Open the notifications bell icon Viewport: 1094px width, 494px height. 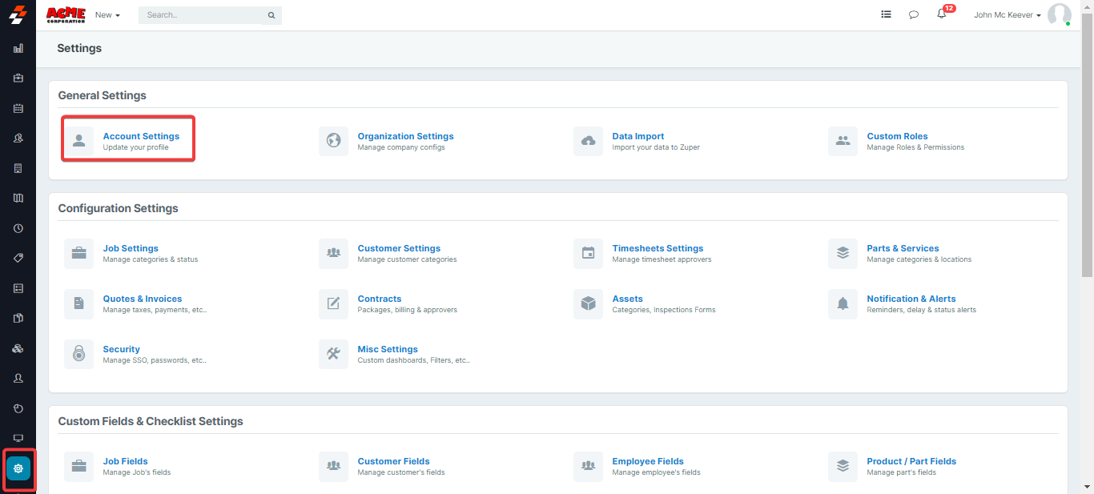pos(942,14)
